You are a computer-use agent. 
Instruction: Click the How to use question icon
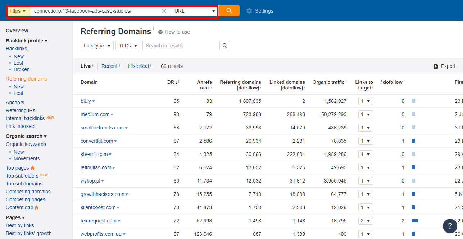(160, 32)
